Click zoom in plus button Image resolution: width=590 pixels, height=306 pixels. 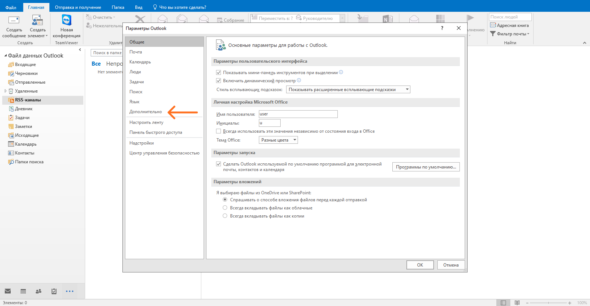click(570, 303)
